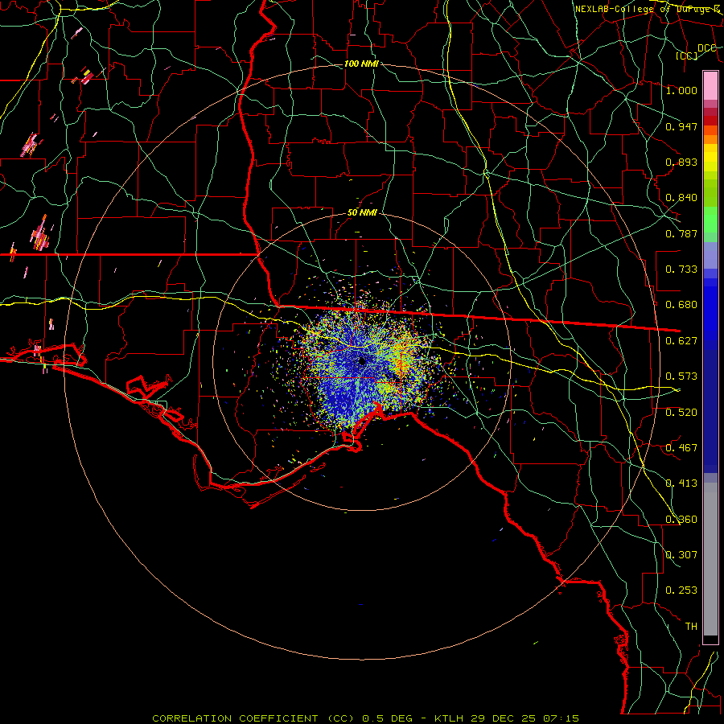Click the "KTLH" station ID in caption

click(449, 718)
